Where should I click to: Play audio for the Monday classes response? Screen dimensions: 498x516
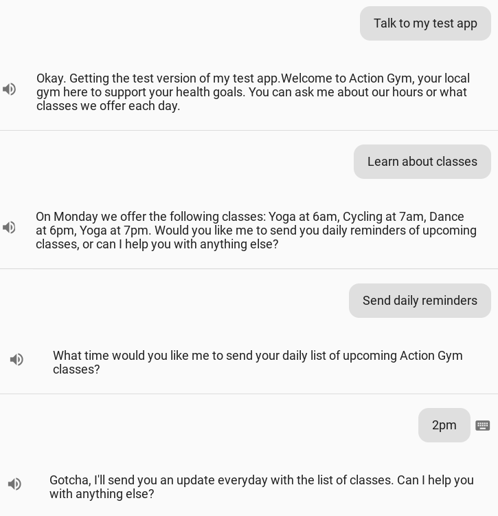point(10,228)
